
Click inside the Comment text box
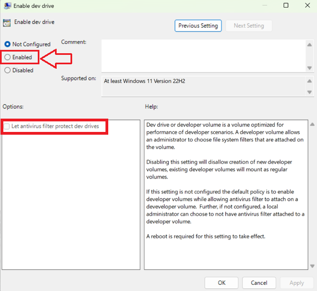(204, 55)
